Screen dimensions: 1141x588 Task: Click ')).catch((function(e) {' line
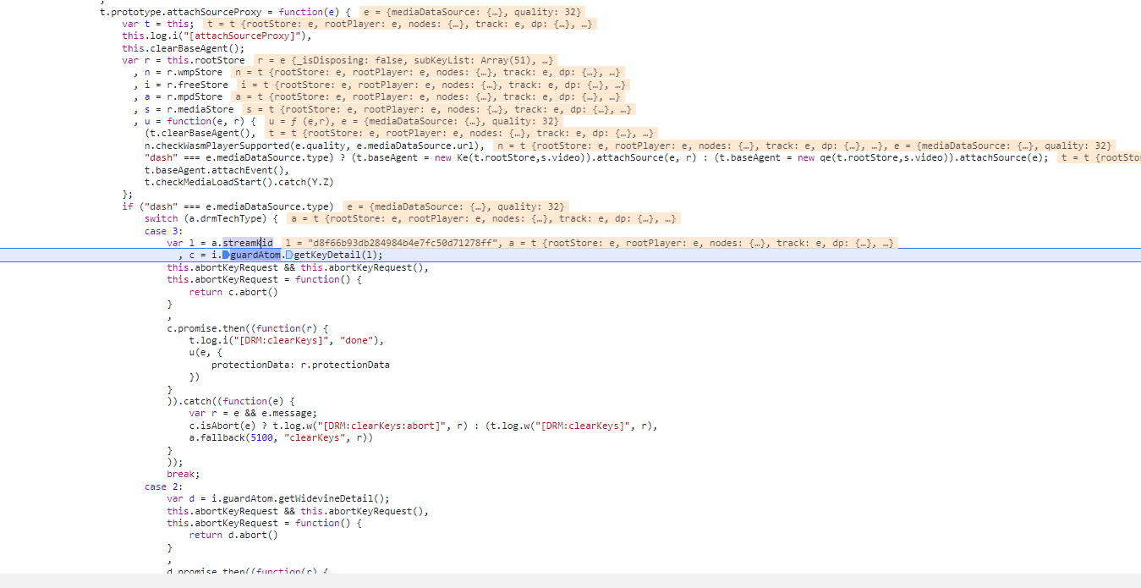point(230,401)
